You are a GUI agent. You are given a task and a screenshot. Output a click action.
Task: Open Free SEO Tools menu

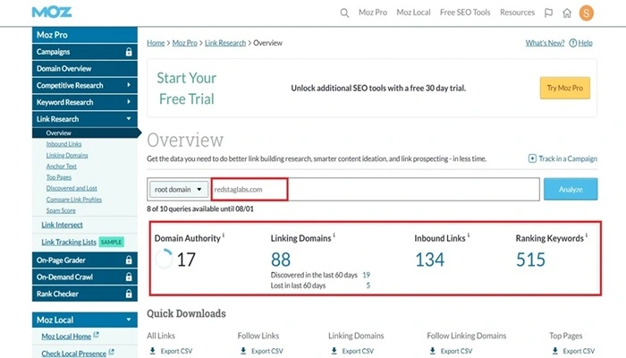(x=465, y=13)
